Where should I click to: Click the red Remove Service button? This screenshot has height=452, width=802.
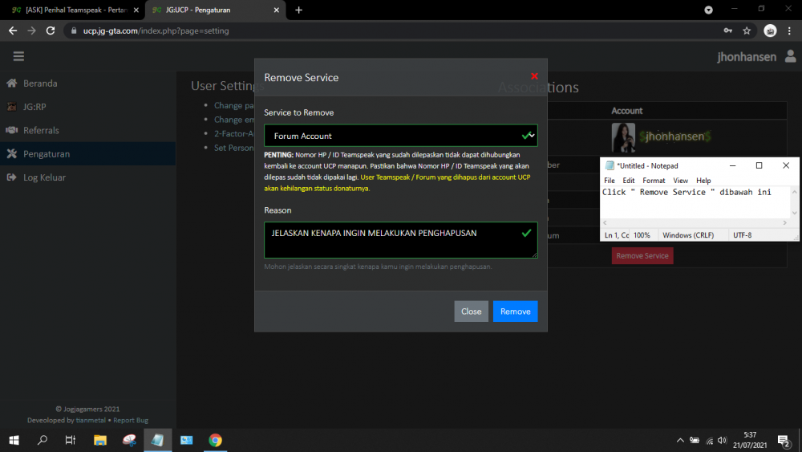coord(642,255)
